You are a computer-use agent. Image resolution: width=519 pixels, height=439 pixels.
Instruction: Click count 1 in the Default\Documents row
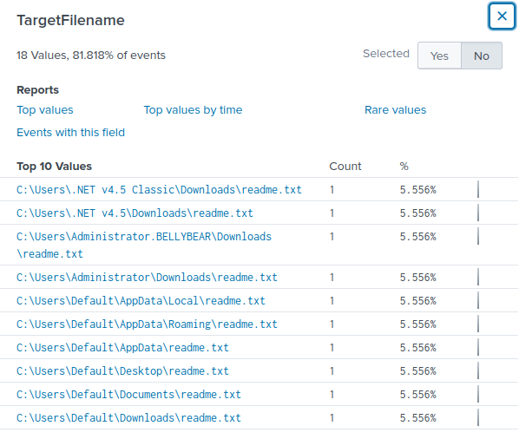(x=332, y=395)
